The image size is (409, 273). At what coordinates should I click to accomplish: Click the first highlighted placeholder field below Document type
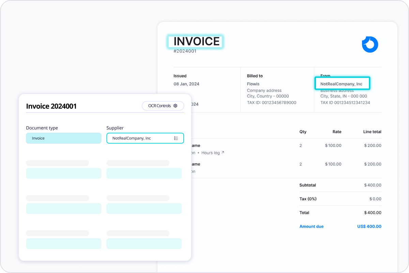pyautogui.click(x=64, y=173)
